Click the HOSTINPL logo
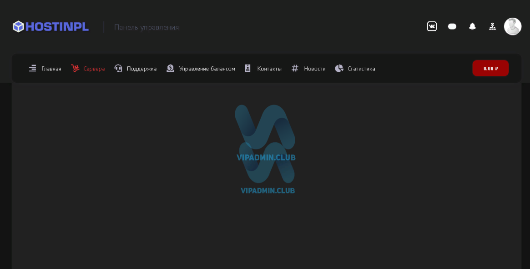 click(50, 27)
